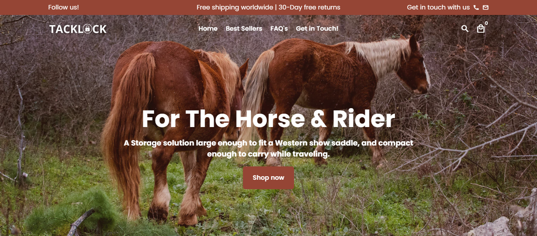Click the email envelope icon
This screenshot has width=537, height=236.
click(486, 7)
